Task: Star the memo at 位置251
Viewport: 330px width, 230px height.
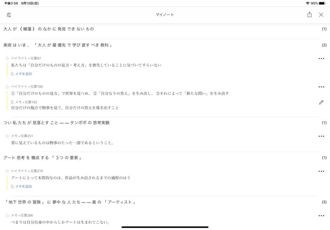Action: pos(7,136)
